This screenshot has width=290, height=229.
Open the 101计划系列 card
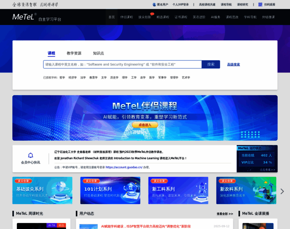[x=110, y=190]
